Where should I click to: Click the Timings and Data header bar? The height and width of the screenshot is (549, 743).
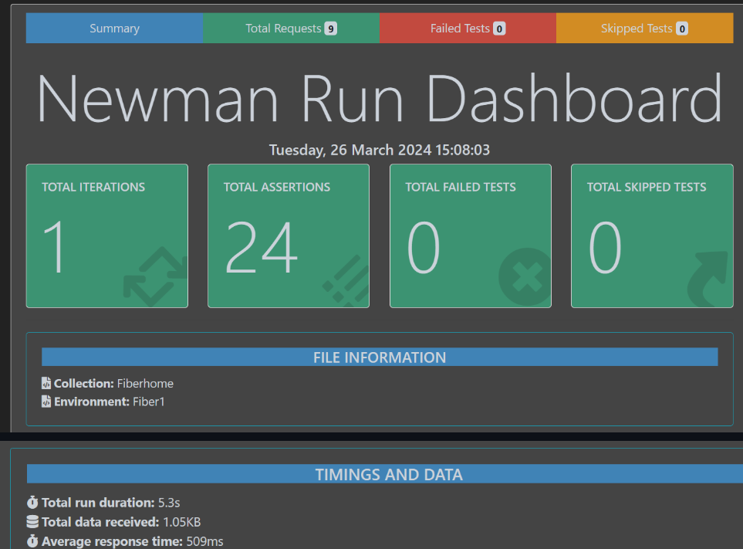(388, 474)
